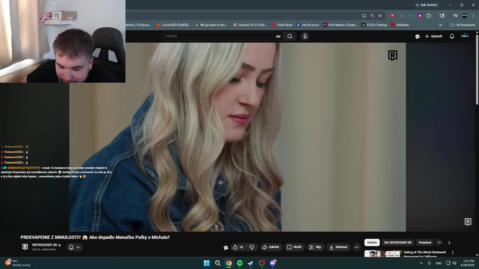The height and width of the screenshot is (269, 479).
Task: Open COCA Clothing bookmark
Action: 374,25
